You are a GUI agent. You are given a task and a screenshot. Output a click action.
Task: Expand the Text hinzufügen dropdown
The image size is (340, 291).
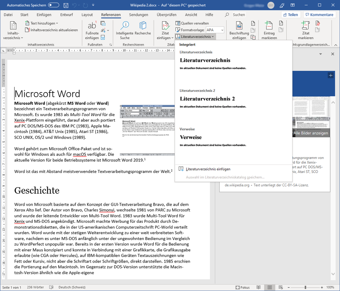click(42, 23)
